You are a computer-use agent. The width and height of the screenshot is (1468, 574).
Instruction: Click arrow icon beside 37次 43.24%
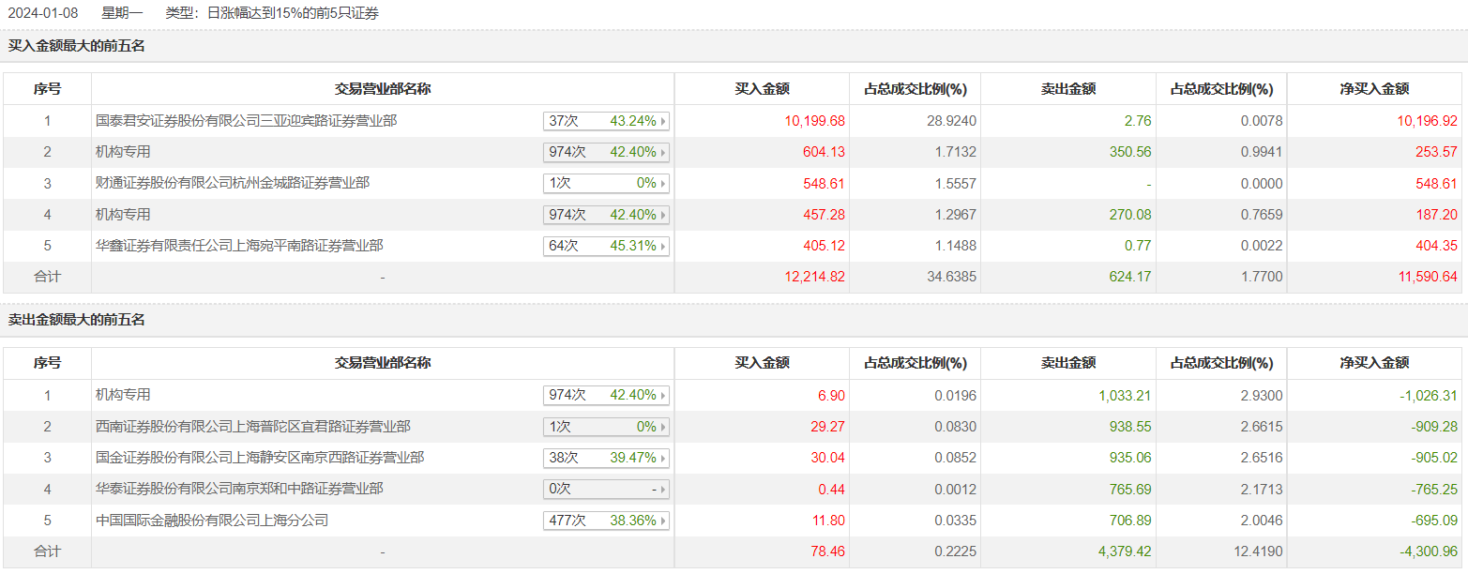click(x=663, y=121)
